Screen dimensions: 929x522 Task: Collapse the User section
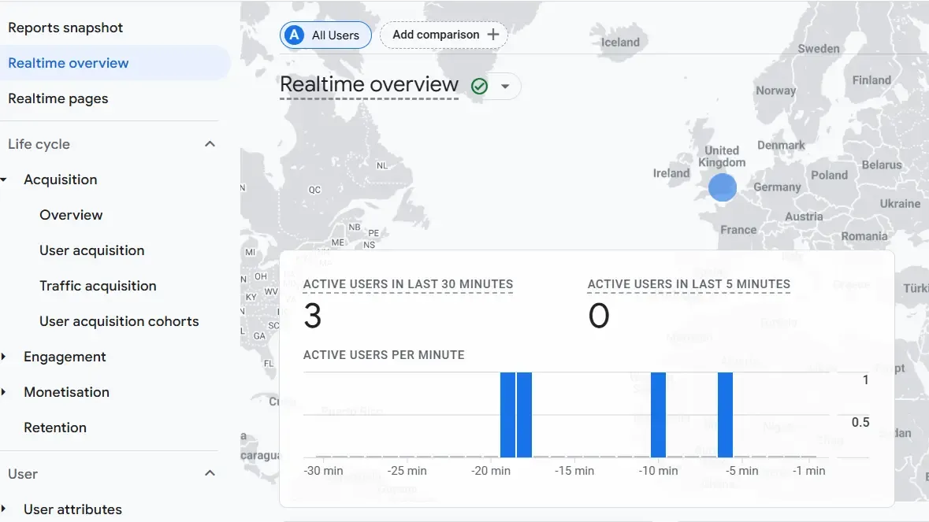point(210,473)
